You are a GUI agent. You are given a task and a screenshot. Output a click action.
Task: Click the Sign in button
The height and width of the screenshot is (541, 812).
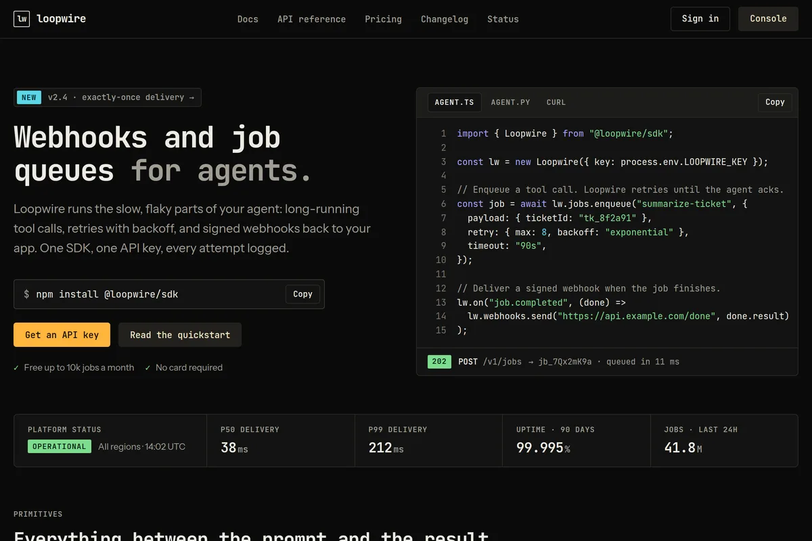tap(700, 19)
